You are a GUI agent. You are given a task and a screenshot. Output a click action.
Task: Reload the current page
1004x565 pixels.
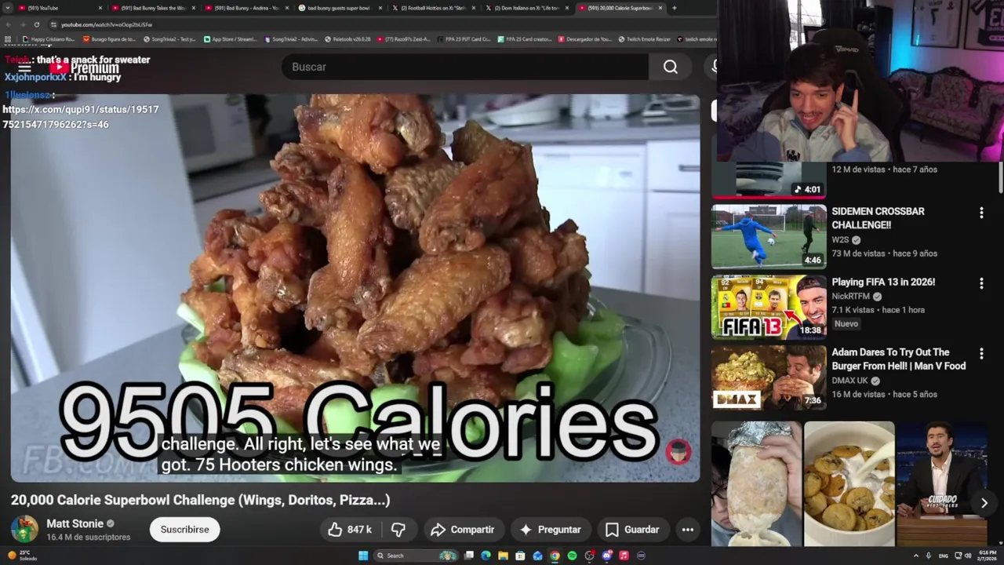(36, 24)
